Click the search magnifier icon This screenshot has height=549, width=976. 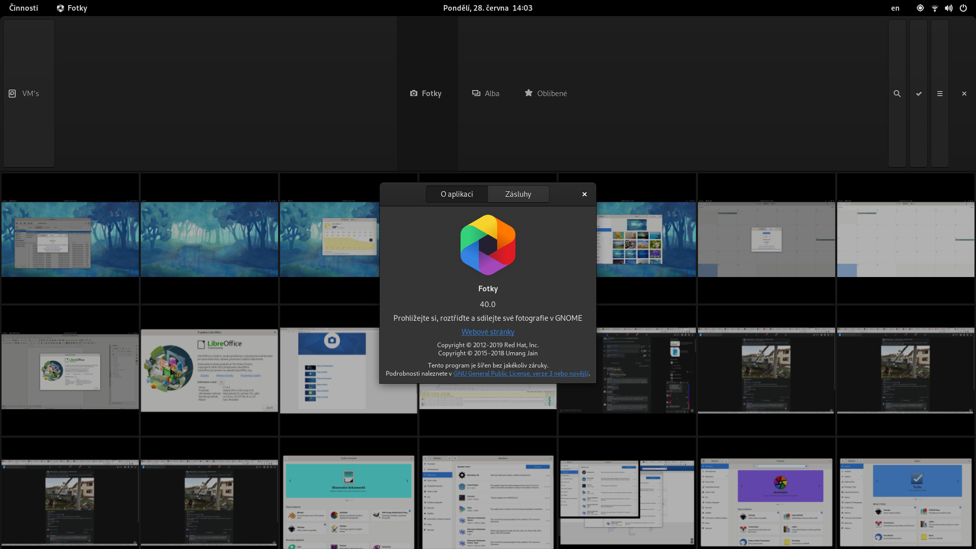897,94
